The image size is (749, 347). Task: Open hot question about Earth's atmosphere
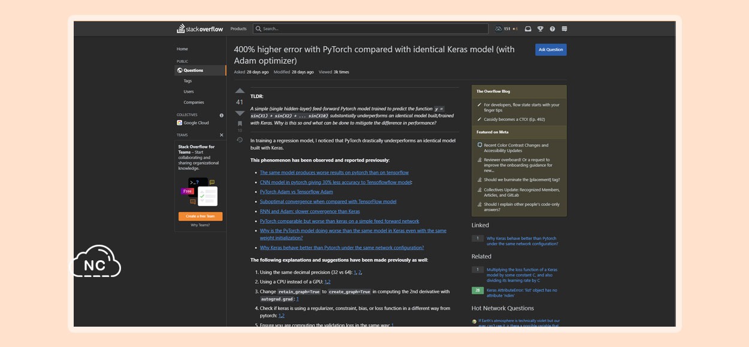pos(519,324)
